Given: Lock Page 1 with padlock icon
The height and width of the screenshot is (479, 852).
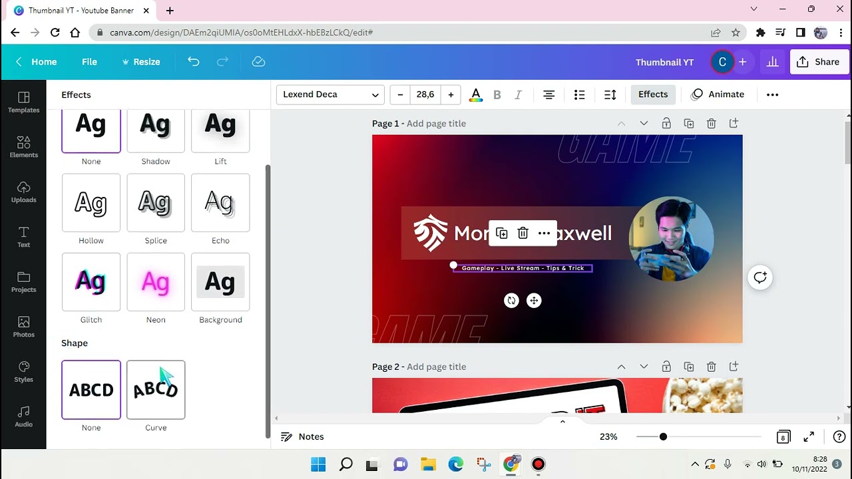Looking at the screenshot, I should 666,123.
